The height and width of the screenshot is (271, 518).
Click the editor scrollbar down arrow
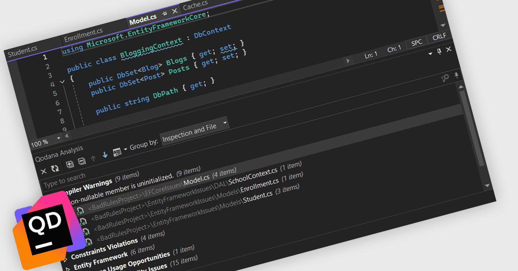click(x=442, y=25)
